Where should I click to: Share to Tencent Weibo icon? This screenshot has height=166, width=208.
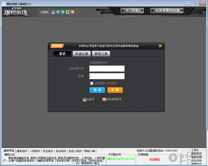tap(58, 12)
